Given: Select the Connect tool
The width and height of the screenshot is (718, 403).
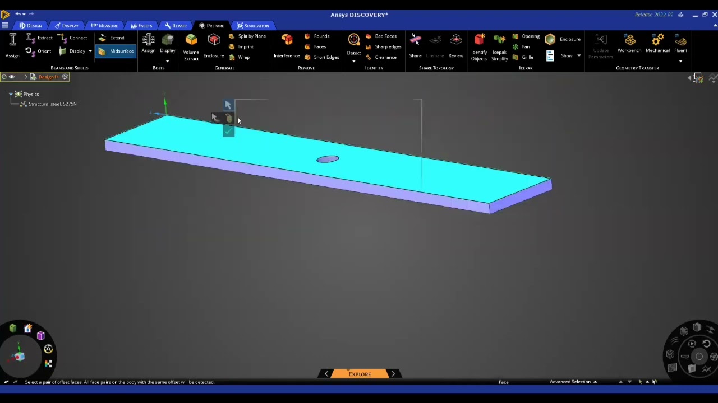Looking at the screenshot, I should click(72, 38).
